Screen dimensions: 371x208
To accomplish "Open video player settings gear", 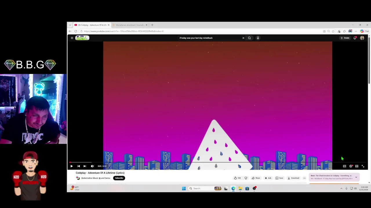I will [x=351, y=166].
